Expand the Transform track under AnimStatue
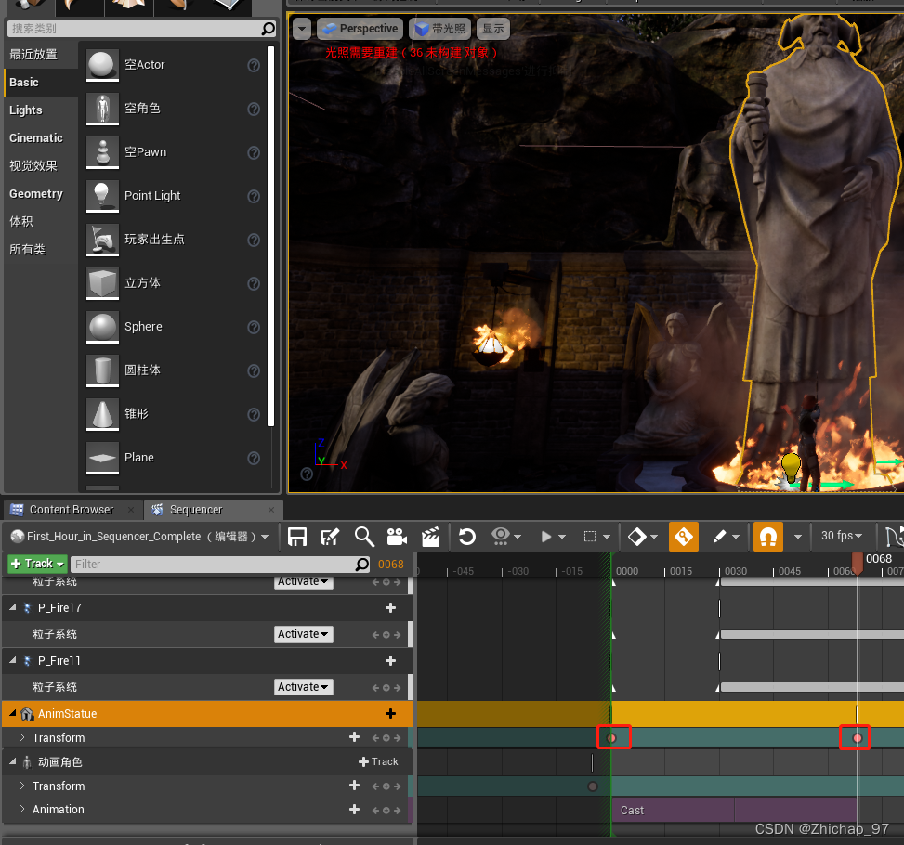 22,738
